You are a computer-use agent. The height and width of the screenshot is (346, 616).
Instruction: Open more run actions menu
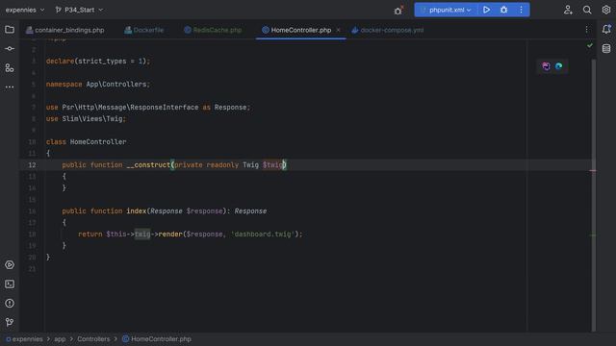[521, 10]
